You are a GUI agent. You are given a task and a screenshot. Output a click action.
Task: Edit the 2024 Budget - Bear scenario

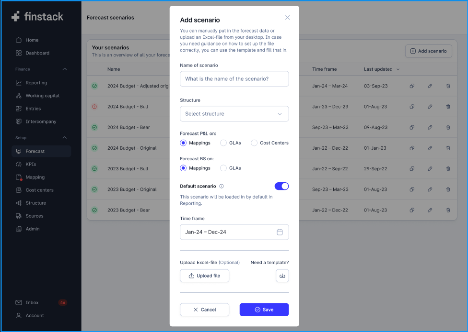tap(430, 127)
